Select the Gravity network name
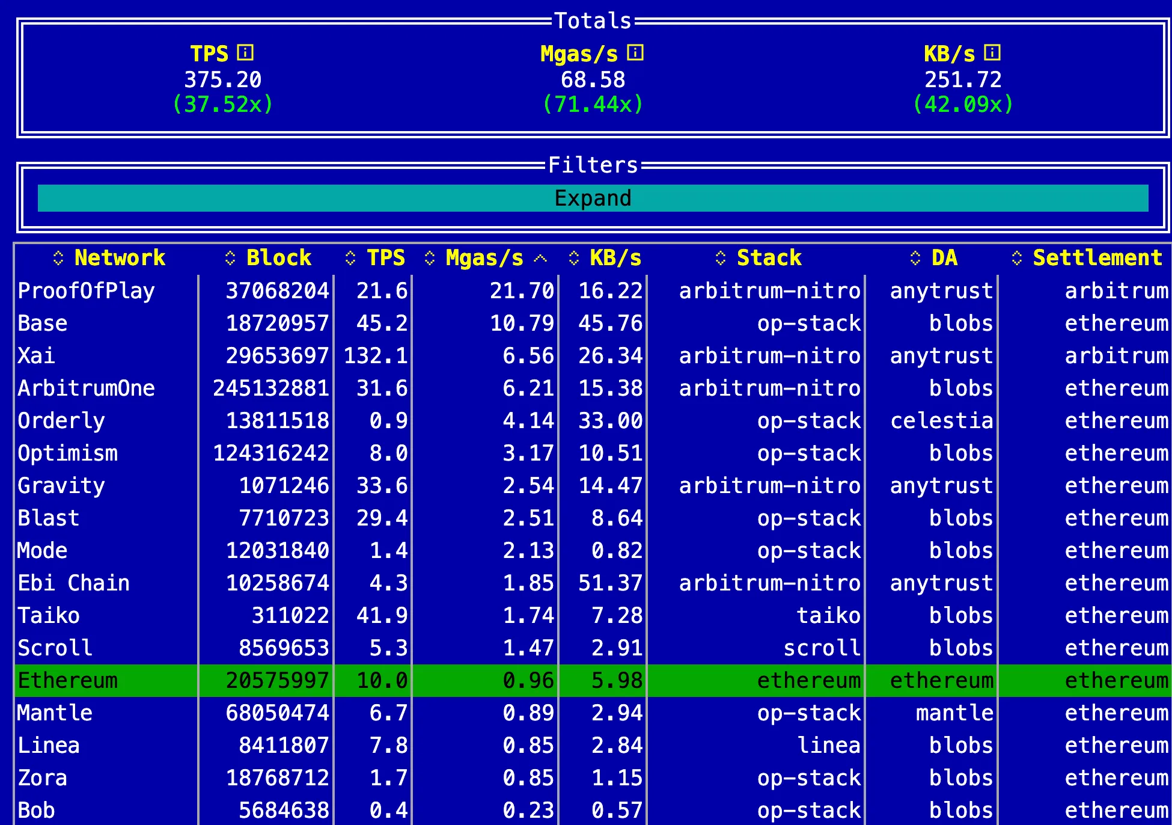Screen dimensions: 1172x825 [x=61, y=486]
